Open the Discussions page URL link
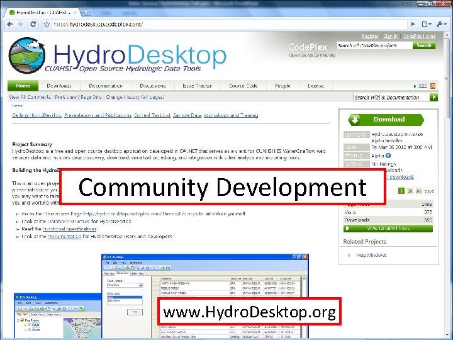This screenshot has width=453, height=340. [x=140, y=213]
